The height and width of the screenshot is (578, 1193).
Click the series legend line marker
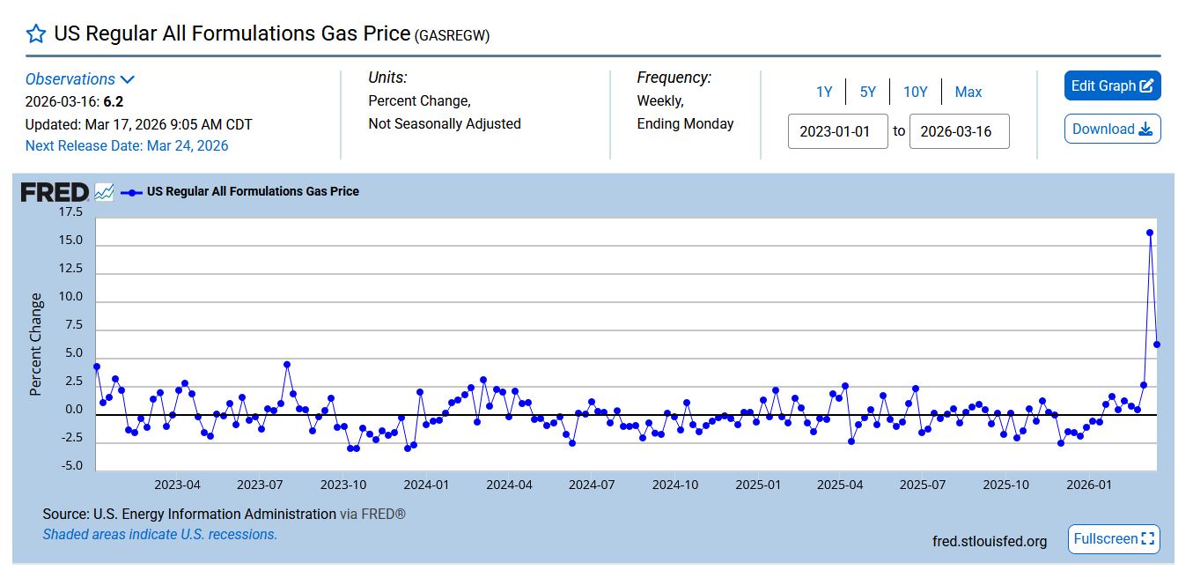[131, 192]
